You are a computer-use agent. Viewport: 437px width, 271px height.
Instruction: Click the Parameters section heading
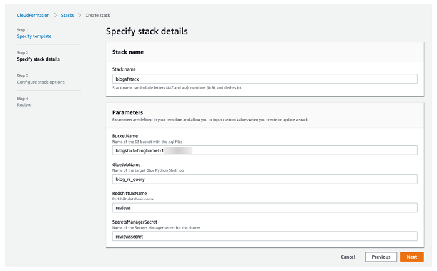(129, 112)
